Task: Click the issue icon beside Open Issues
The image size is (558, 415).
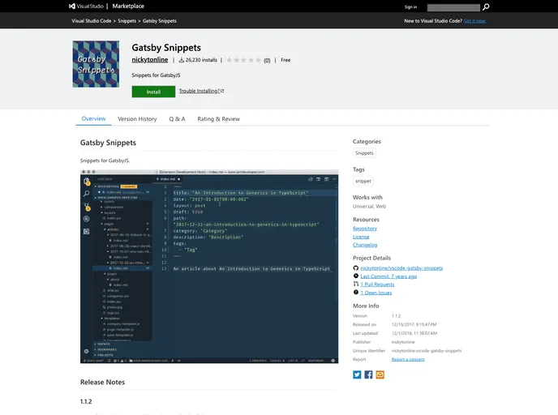Action: [355, 293]
